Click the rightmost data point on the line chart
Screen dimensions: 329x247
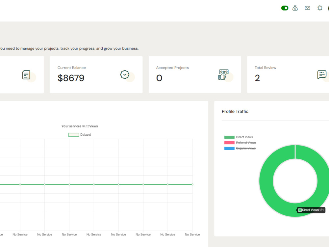click(192, 184)
